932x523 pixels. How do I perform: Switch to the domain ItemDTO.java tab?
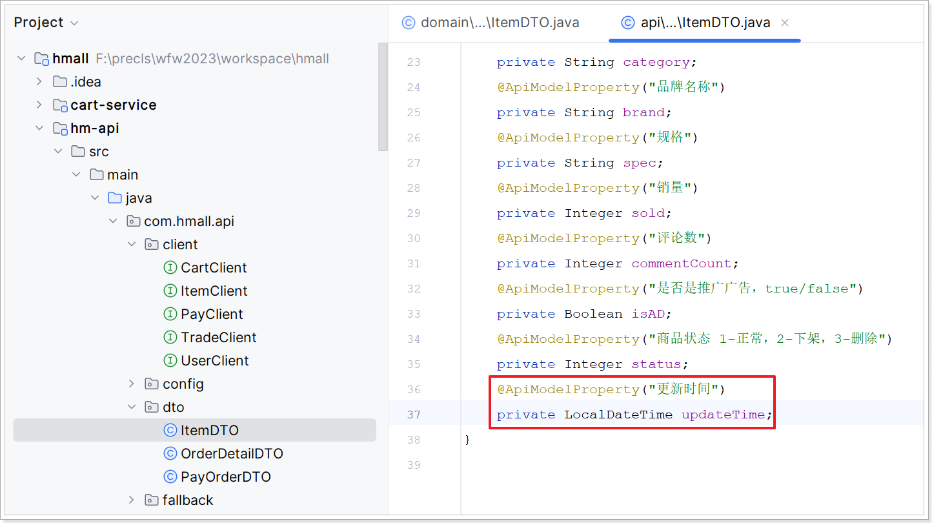(491, 23)
